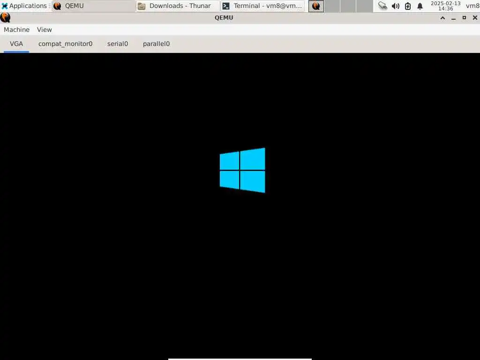Click the Windows logo in the VGA display
This screenshot has width=480, height=360.
(242, 170)
